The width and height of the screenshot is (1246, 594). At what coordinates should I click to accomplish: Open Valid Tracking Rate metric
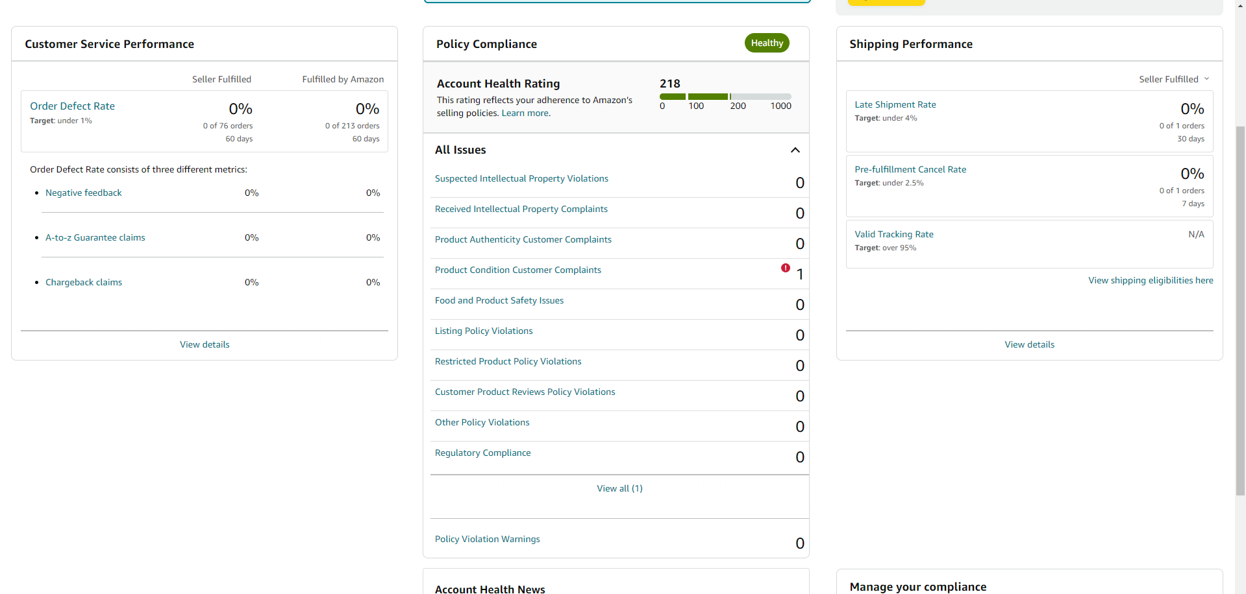[x=894, y=234]
